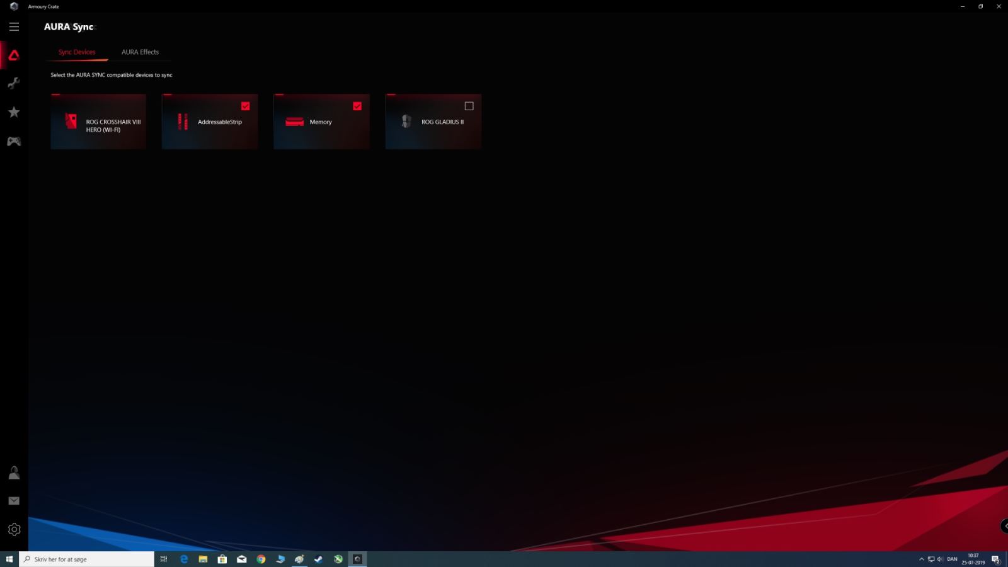1008x567 pixels.
Task: Launch Microsoft Edge from the taskbar
Action: (184, 559)
